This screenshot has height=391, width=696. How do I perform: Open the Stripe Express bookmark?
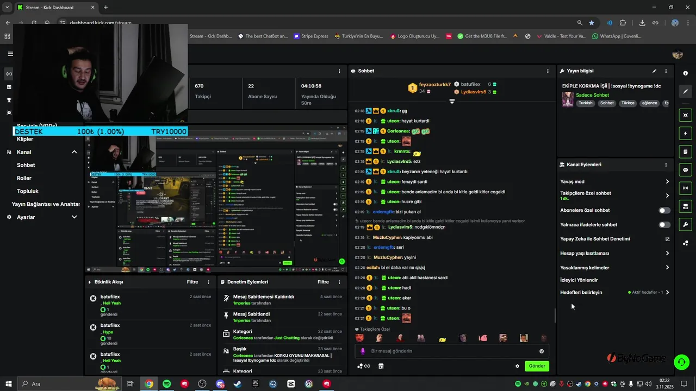pos(311,36)
